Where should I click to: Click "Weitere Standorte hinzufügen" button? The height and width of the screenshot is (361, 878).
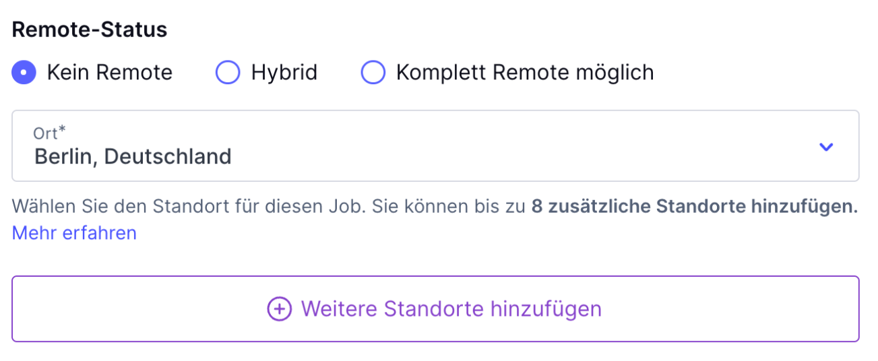435,309
